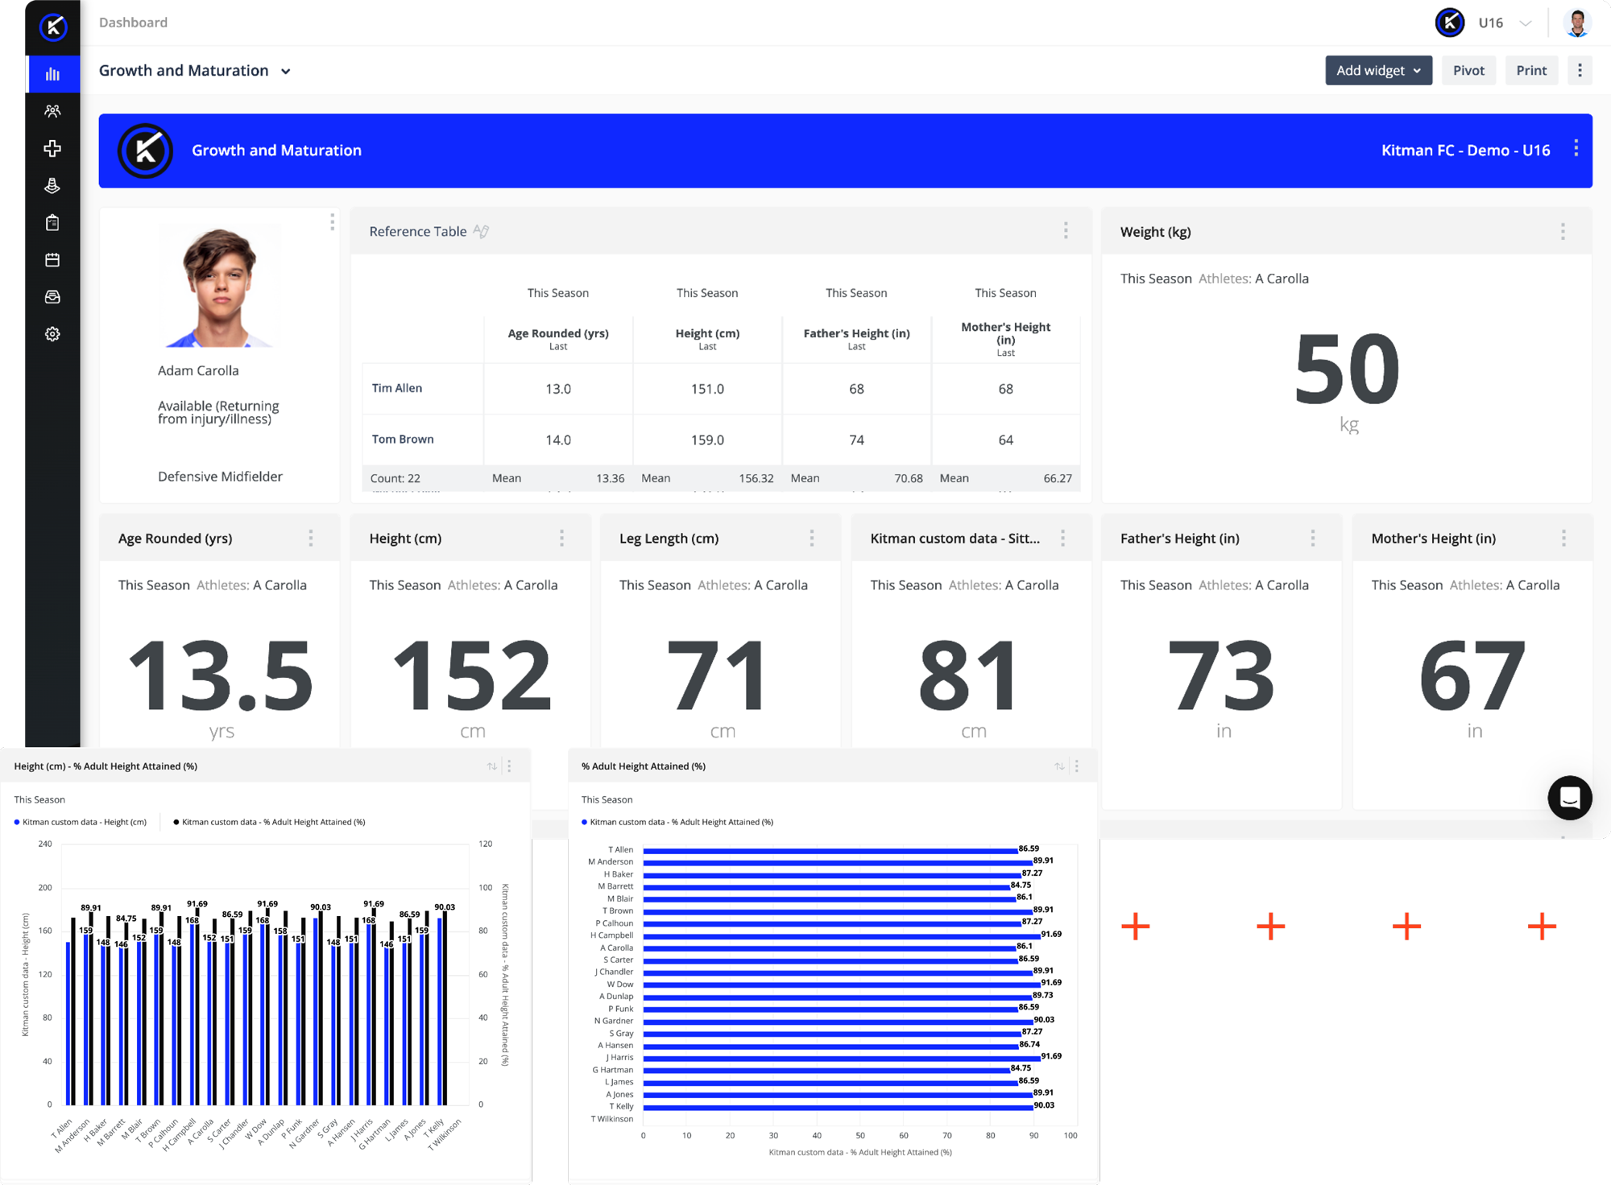The image size is (1611, 1185).
Task: Click the sort toggle on % Adult Height chart
Action: pyautogui.click(x=1058, y=766)
